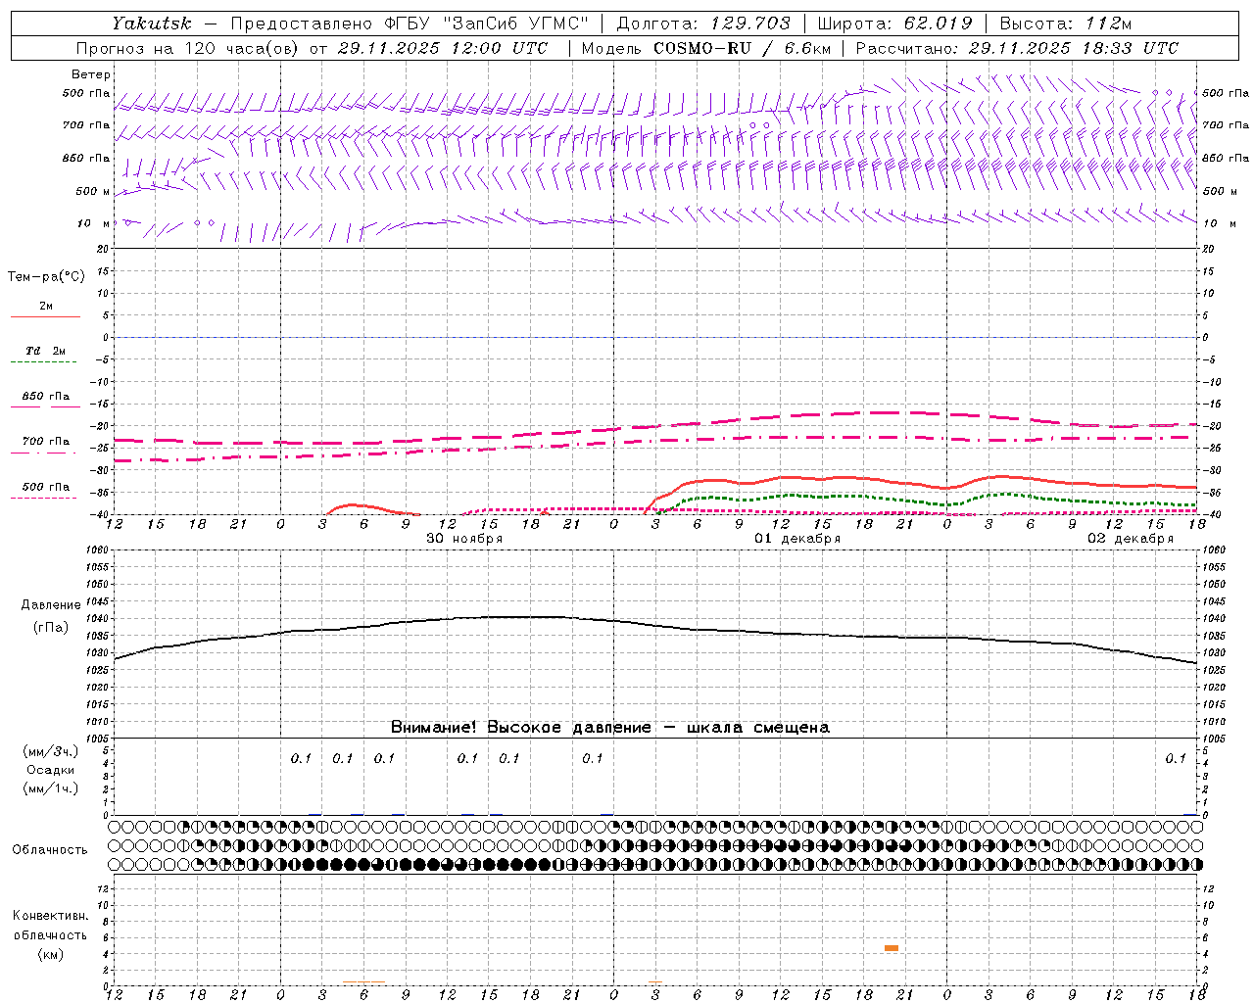
Task: Click the Высота: 112м value
Action: click(x=1066, y=24)
